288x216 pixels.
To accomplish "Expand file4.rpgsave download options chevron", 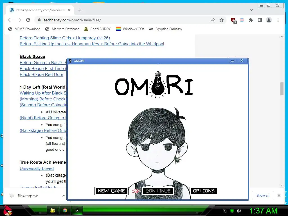I will point(64,196).
